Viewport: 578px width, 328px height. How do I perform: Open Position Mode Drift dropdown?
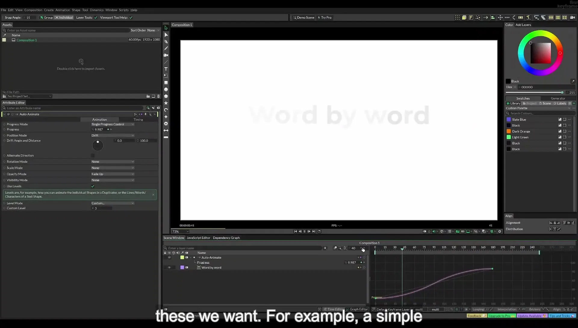pos(113,135)
